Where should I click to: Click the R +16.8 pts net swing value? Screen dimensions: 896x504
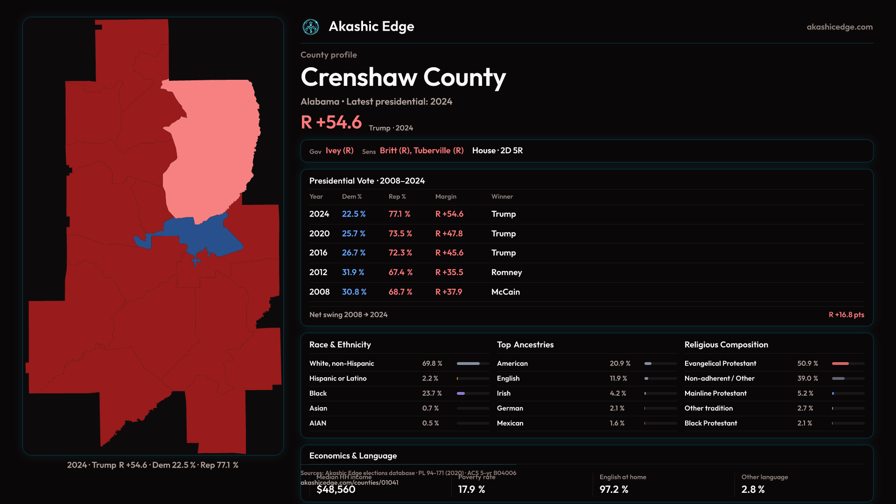coord(846,315)
